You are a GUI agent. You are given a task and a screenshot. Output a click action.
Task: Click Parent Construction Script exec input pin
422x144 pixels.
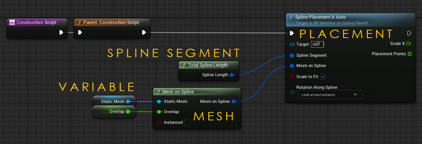(80, 33)
